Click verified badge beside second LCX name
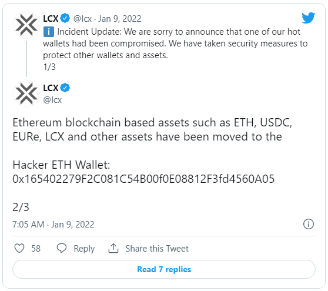This screenshot has height=291, width=328. coord(65,88)
